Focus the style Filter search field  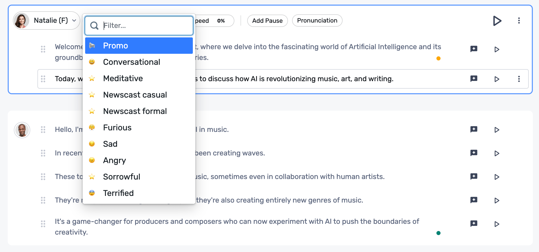tap(139, 26)
